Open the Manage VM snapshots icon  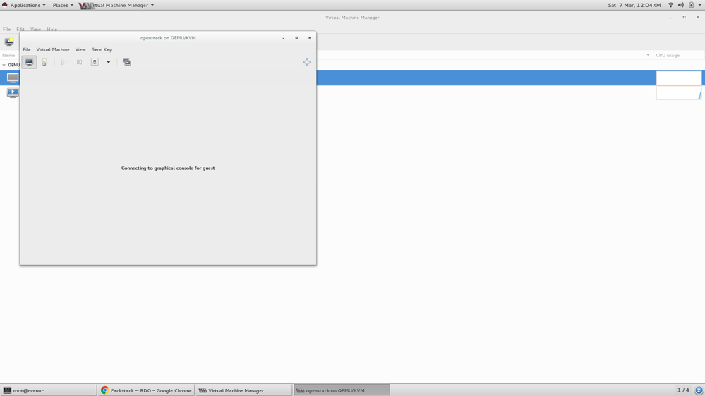127,62
